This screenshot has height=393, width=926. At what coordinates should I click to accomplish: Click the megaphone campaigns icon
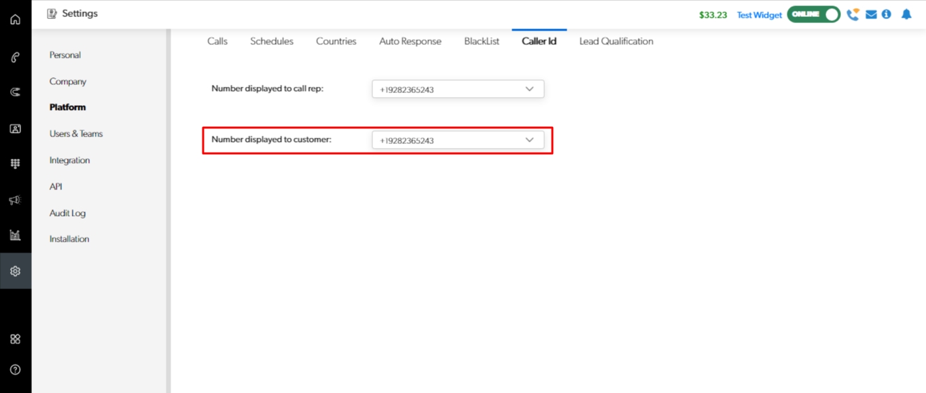coord(15,200)
